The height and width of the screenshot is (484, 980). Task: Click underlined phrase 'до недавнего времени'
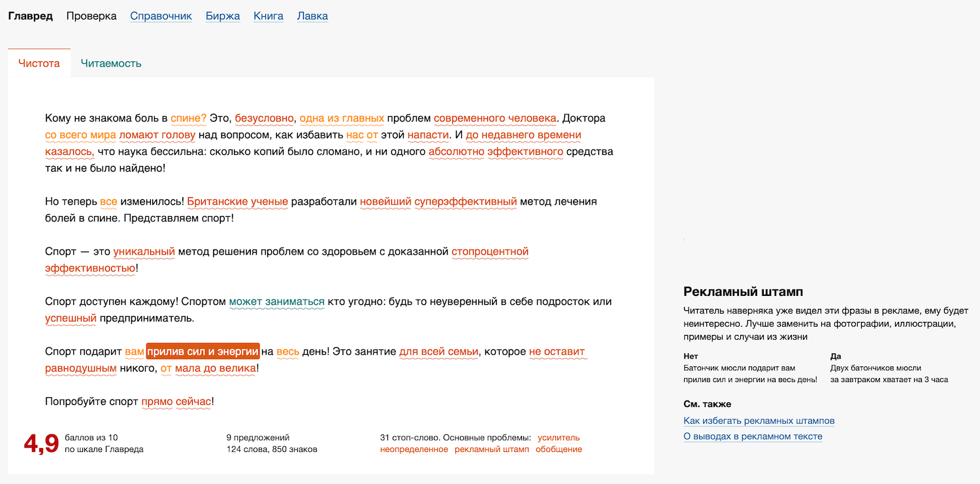click(x=523, y=135)
